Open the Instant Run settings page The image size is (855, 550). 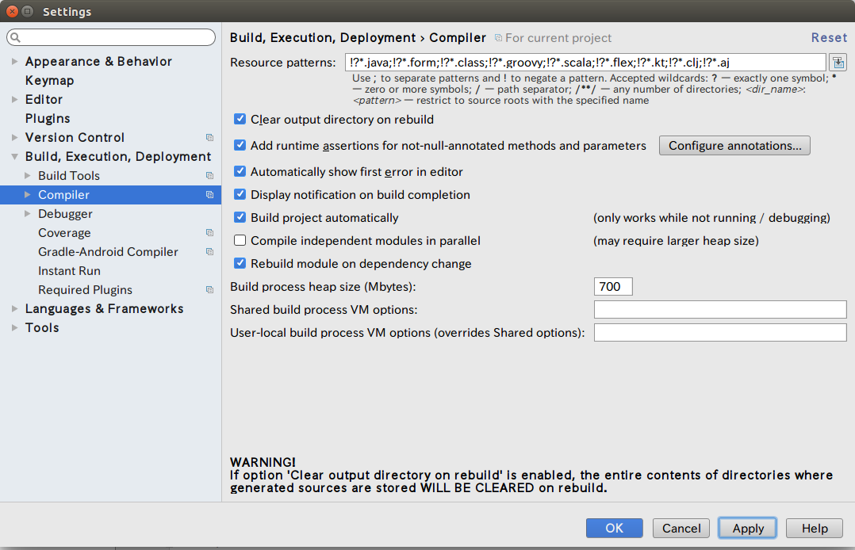coord(71,270)
